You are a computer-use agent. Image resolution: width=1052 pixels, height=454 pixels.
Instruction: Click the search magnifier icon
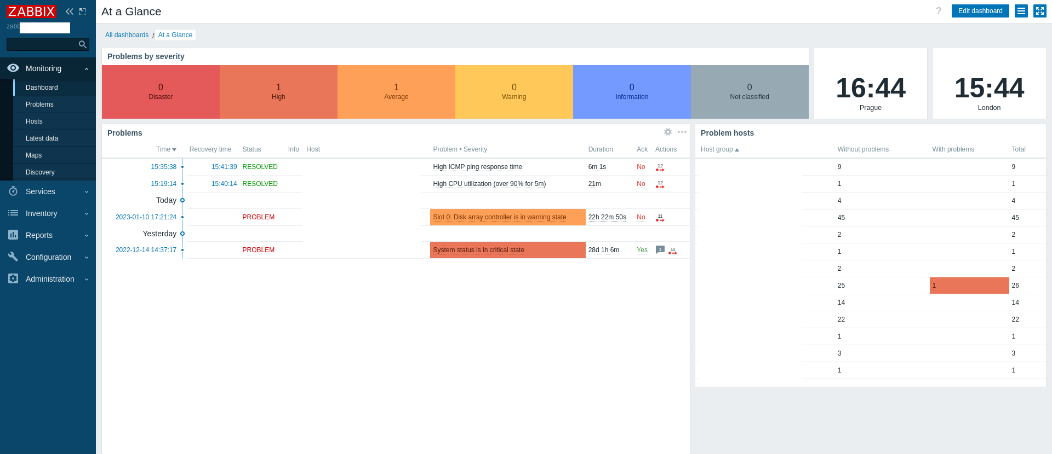tap(83, 44)
